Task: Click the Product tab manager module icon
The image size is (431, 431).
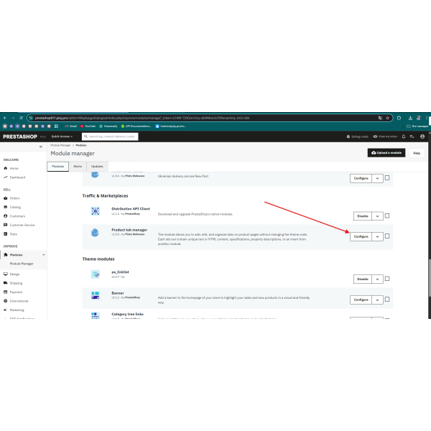Action: [95, 232]
